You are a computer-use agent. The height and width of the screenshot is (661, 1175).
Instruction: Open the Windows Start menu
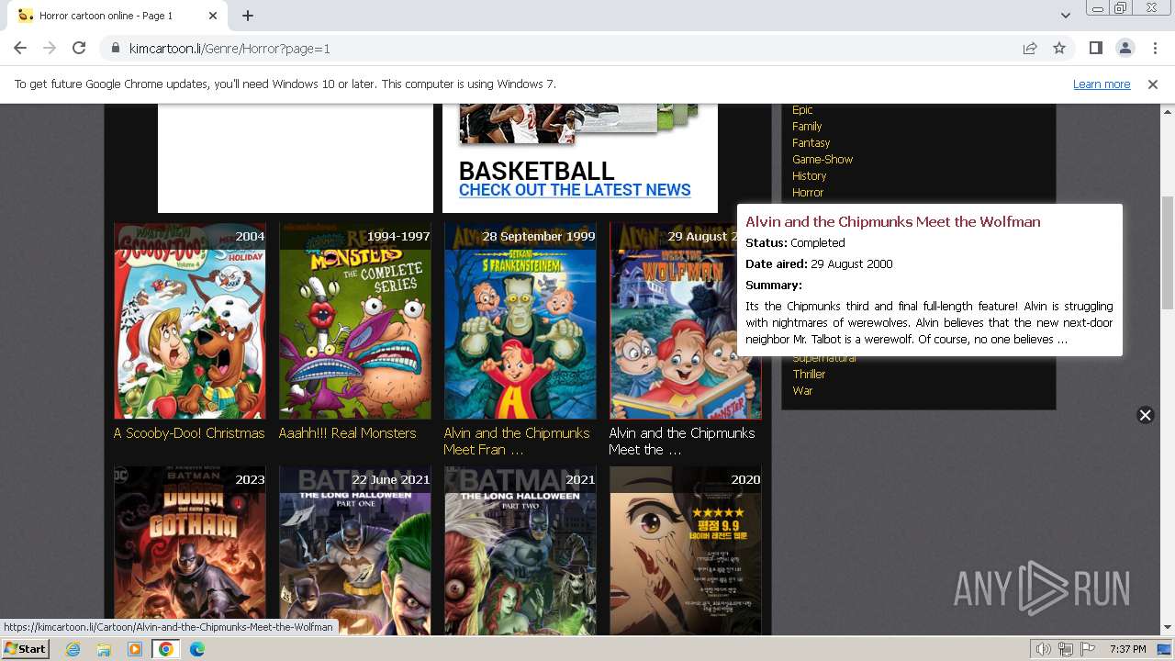tap(25, 649)
